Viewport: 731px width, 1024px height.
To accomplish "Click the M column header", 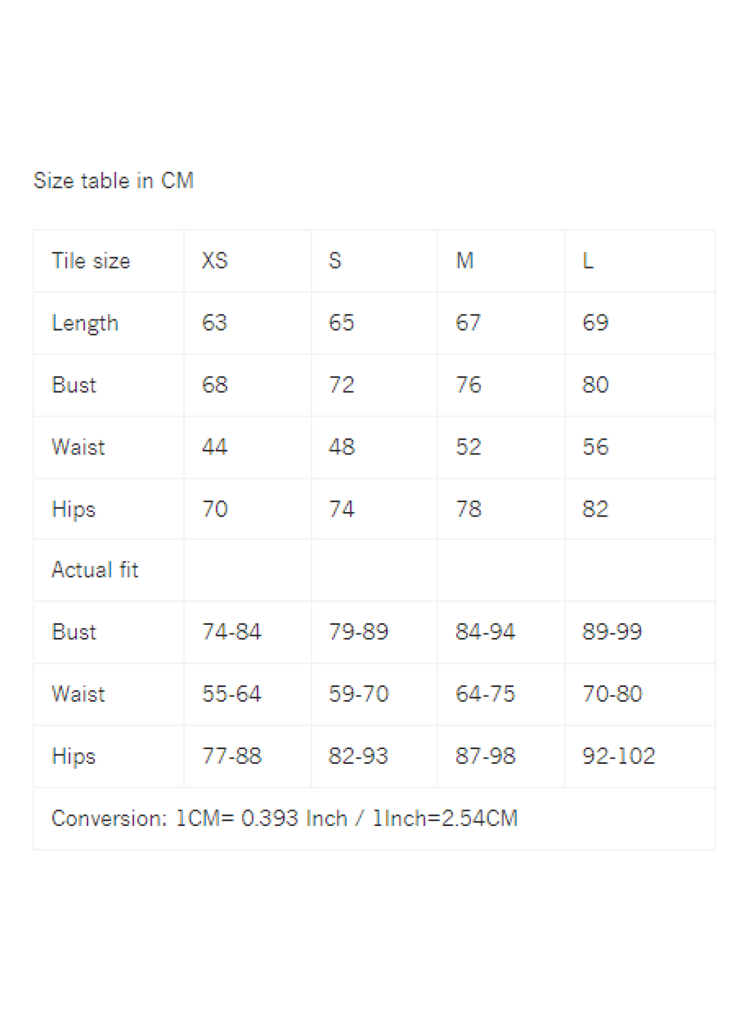I will click(465, 261).
